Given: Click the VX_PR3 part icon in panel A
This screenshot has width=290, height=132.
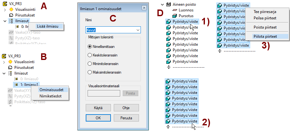Looking at the screenshot, I should (x=4, y=3).
